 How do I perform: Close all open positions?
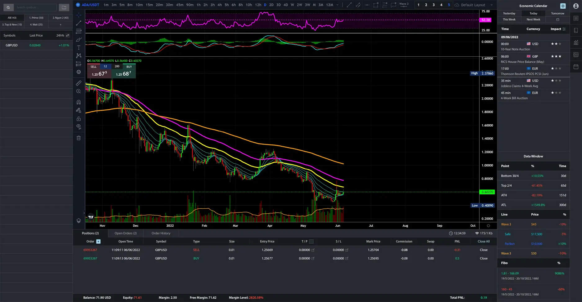[484, 242]
